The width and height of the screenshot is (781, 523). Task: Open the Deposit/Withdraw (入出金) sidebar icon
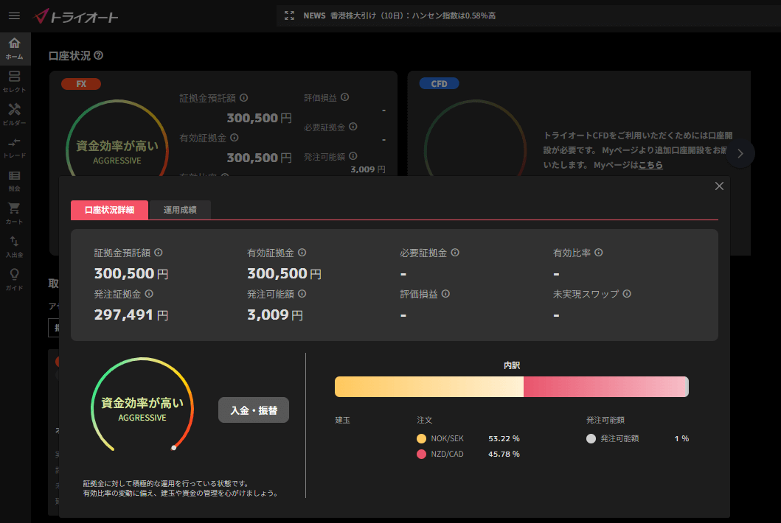[14, 246]
